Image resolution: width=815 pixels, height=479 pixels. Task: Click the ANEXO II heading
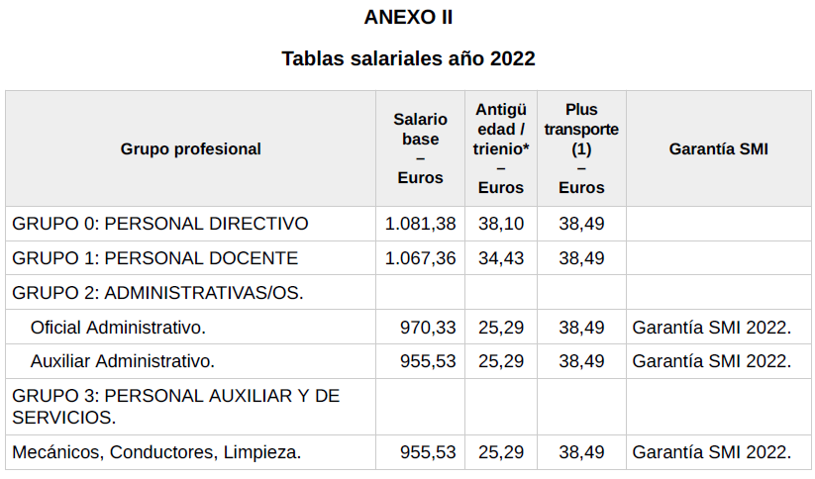[408, 17]
